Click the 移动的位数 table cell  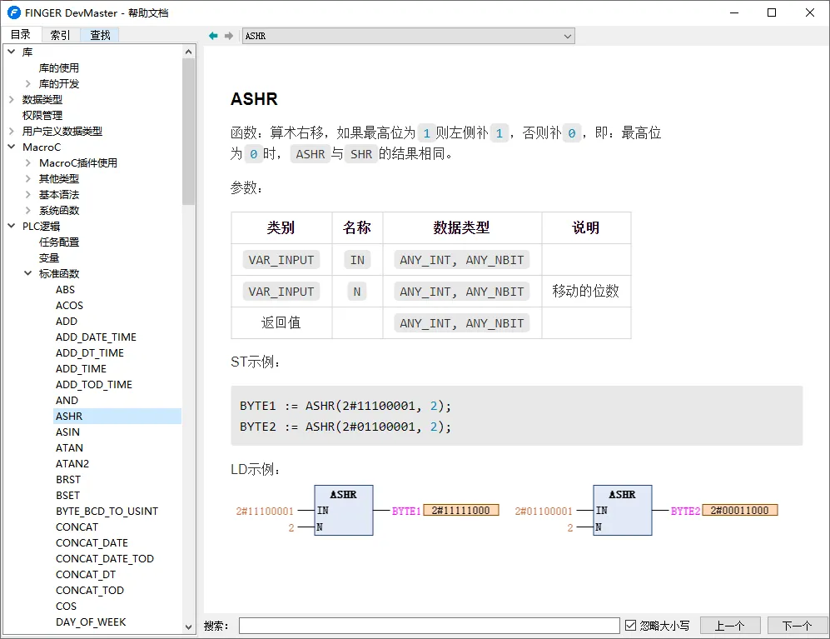pos(585,291)
